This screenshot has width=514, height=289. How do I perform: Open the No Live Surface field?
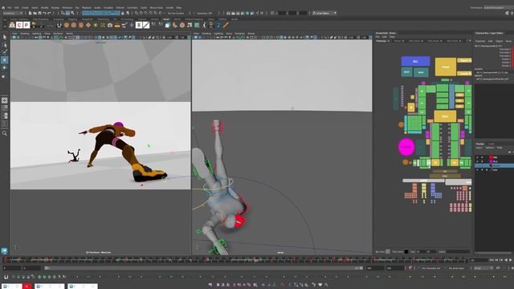176,13
